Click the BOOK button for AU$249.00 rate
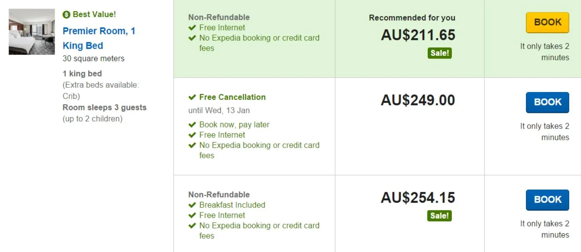The height and width of the screenshot is (252, 581). coord(547,102)
